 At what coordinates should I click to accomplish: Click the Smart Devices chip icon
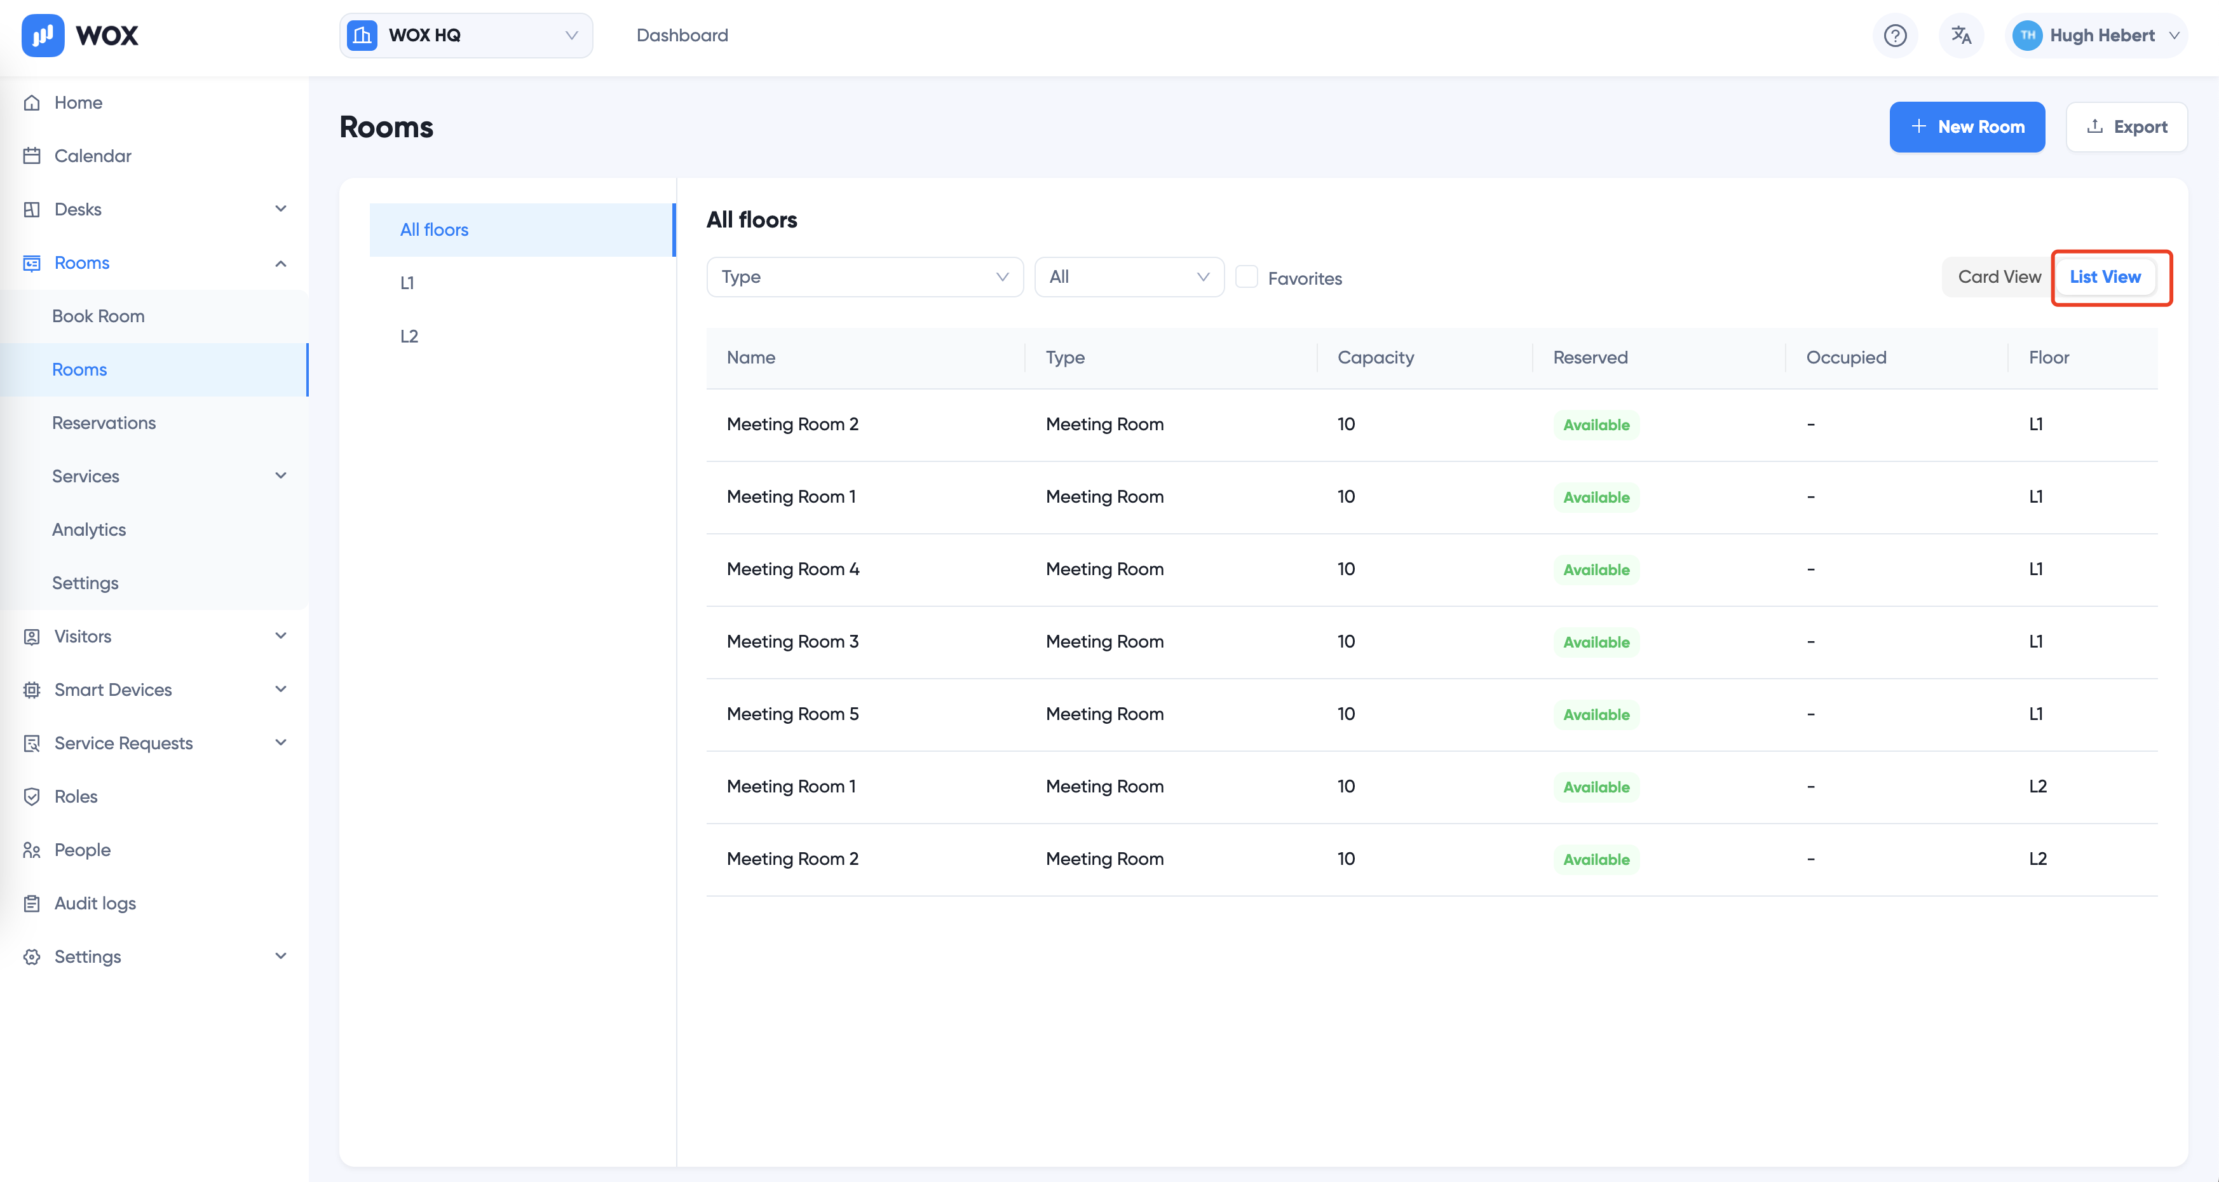[32, 690]
